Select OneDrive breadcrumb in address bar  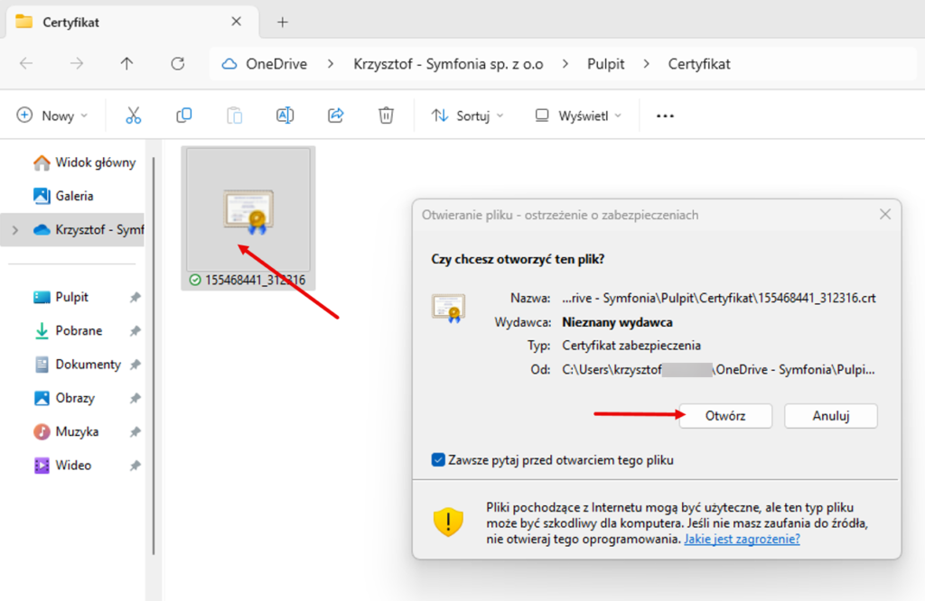click(276, 64)
